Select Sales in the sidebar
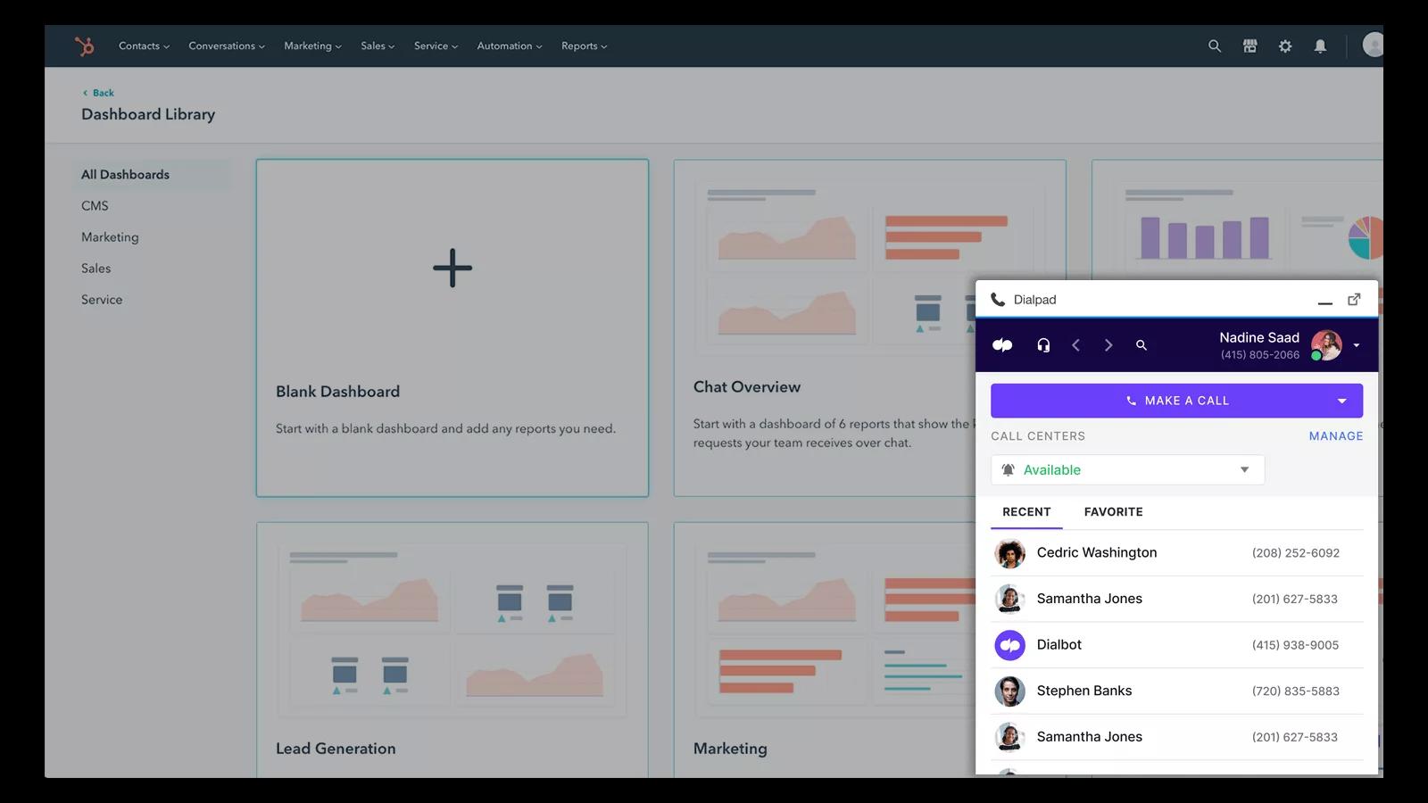This screenshot has height=803, width=1428. pos(95,268)
